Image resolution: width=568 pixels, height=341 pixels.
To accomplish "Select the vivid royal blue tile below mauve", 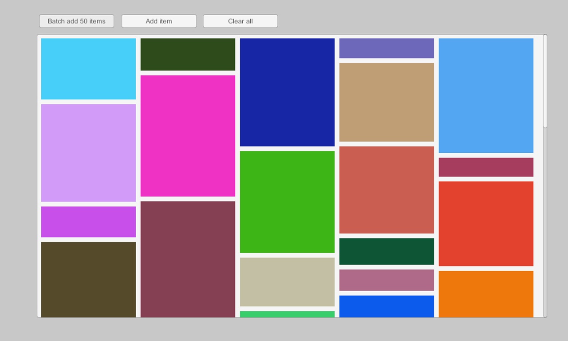I will pos(387,306).
